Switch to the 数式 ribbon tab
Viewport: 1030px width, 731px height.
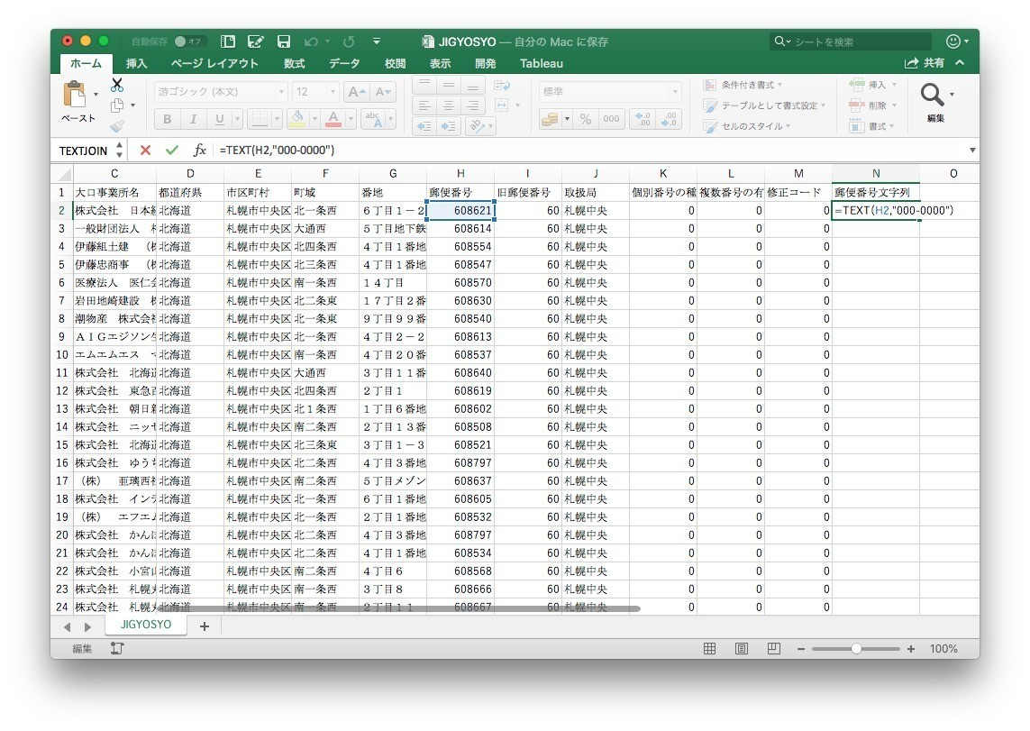[x=294, y=63]
